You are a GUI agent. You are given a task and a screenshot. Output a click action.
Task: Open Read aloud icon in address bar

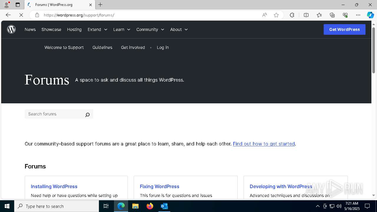[264, 15]
